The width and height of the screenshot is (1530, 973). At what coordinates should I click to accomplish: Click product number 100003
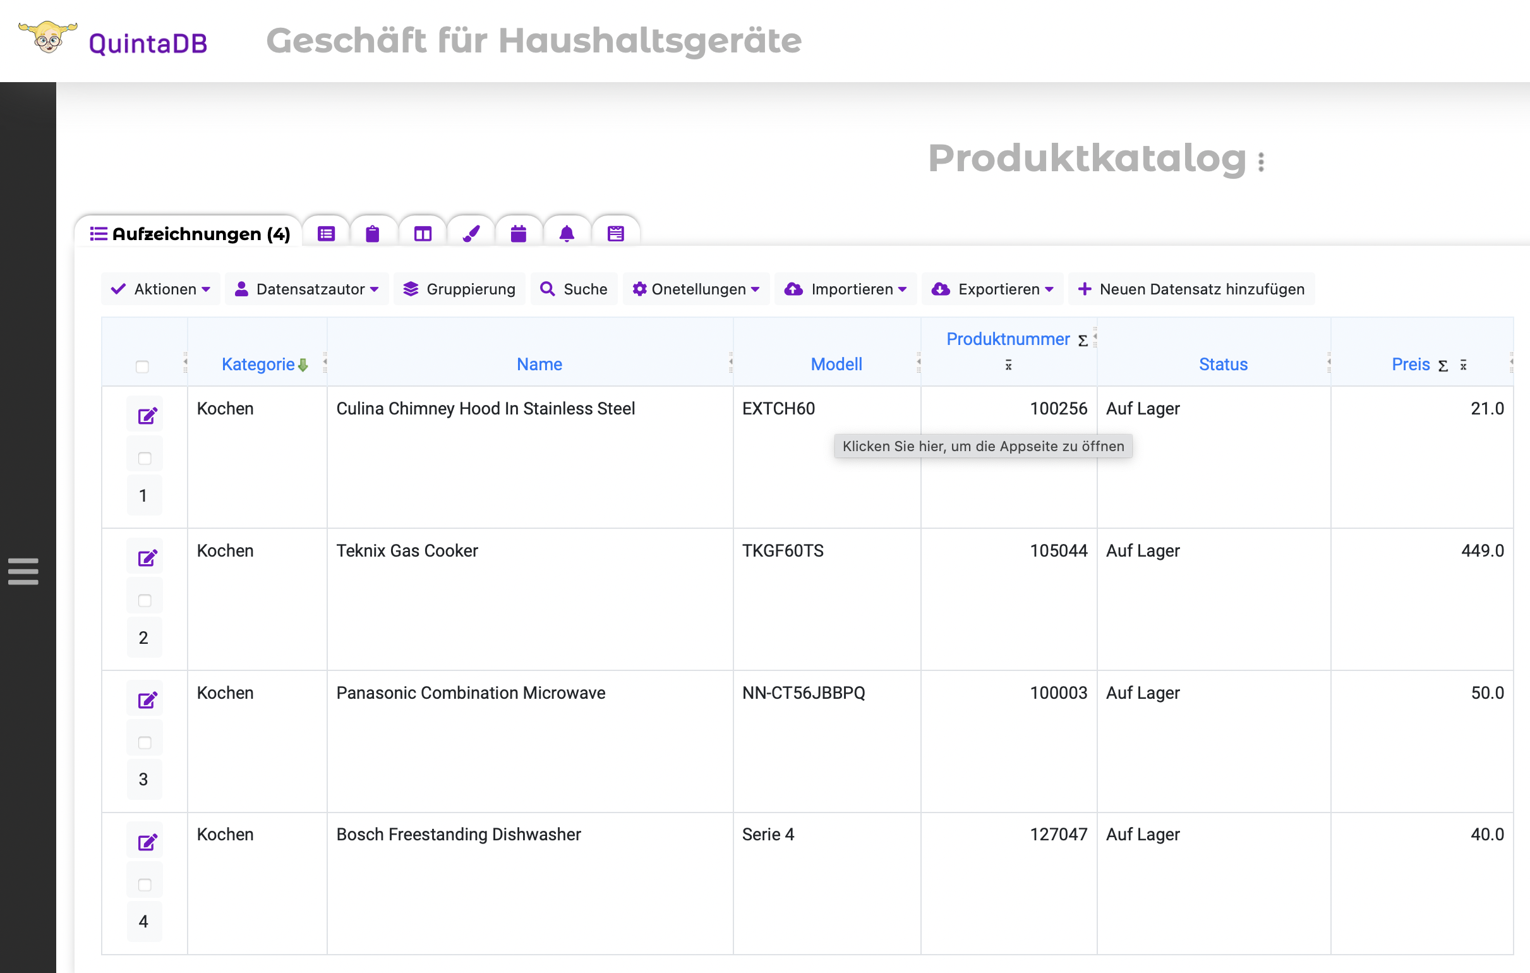click(x=1059, y=692)
